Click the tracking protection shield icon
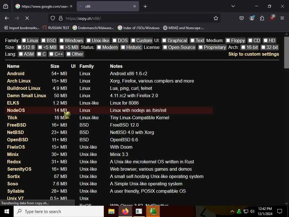Image resolution: width=289 pixels, height=217 pixels. click(x=53, y=18)
